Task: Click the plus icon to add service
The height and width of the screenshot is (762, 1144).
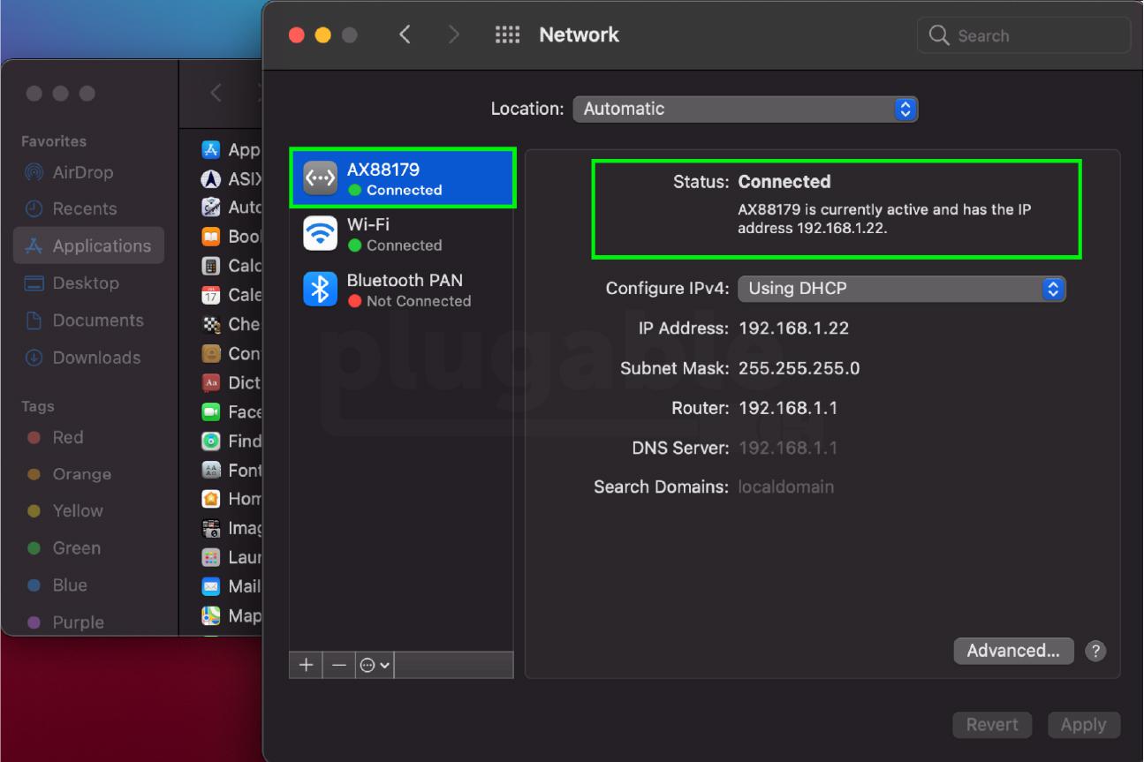Action: [305, 666]
